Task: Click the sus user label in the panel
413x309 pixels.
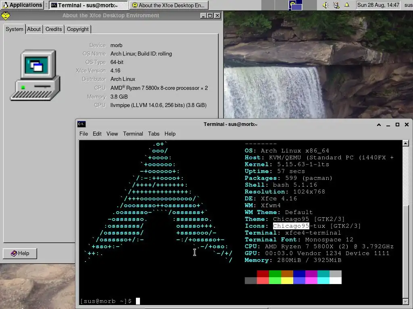Action: coord(408,5)
